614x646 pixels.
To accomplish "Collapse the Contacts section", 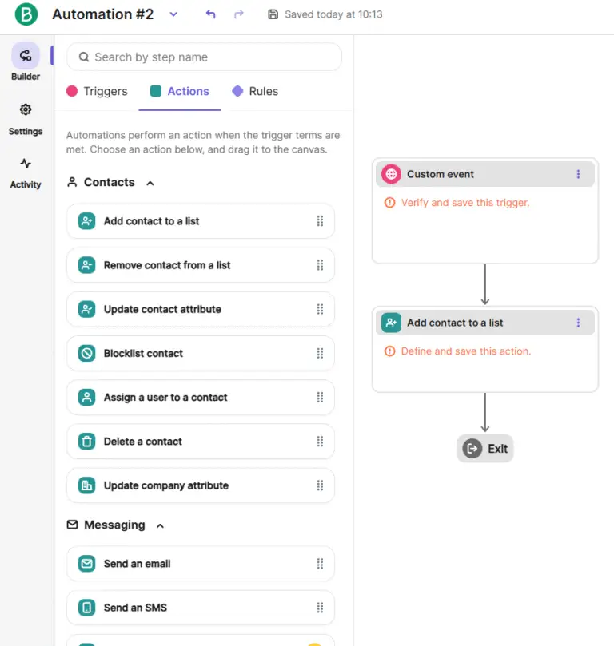I will click(149, 182).
